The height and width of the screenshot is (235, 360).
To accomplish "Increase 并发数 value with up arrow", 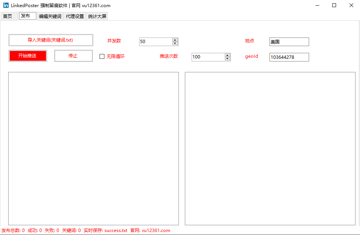I will click(x=175, y=40).
